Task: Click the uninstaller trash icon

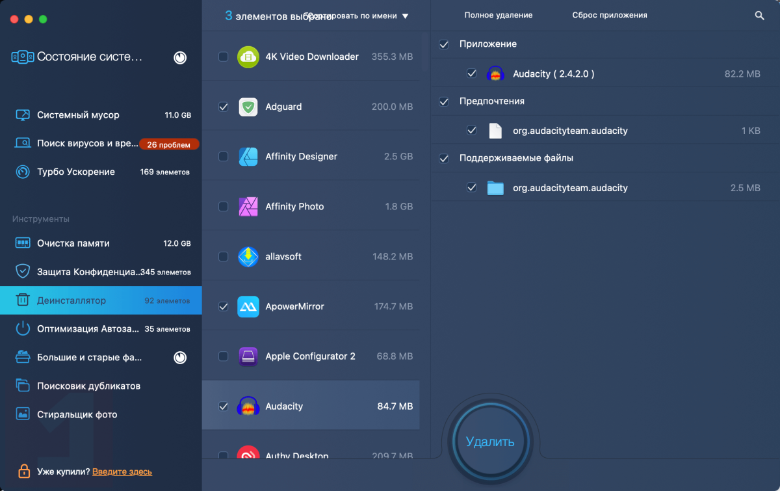Action: tap(23, 300)
